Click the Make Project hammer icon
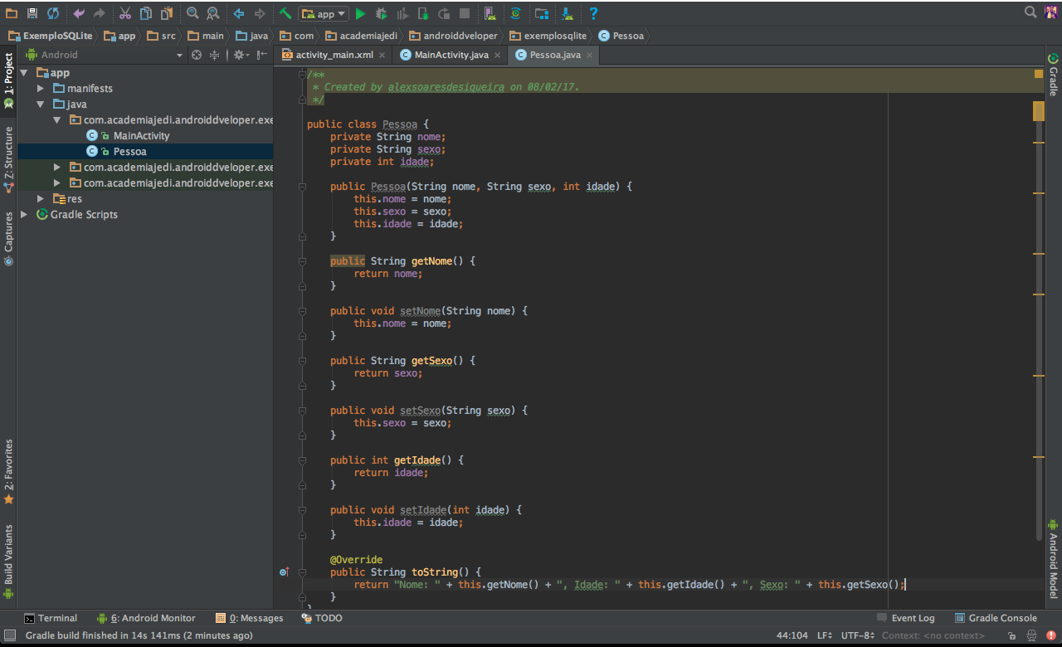 point(285,13)
